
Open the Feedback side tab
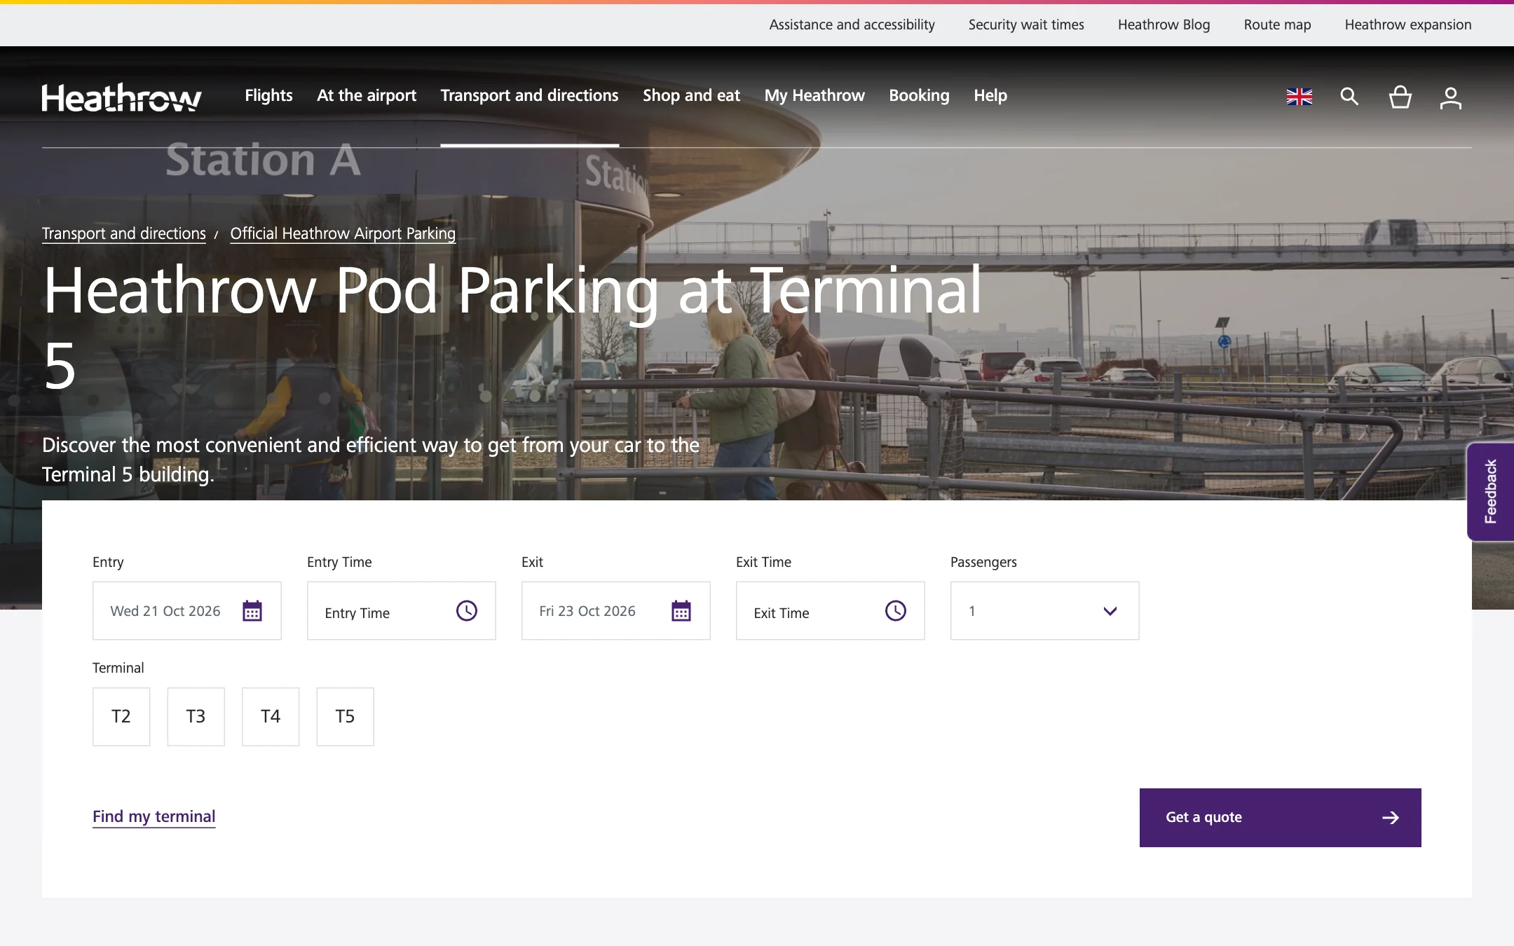tap(1490, 491)
